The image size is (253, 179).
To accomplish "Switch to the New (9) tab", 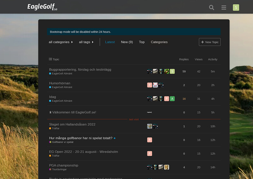I will point(127,42).
